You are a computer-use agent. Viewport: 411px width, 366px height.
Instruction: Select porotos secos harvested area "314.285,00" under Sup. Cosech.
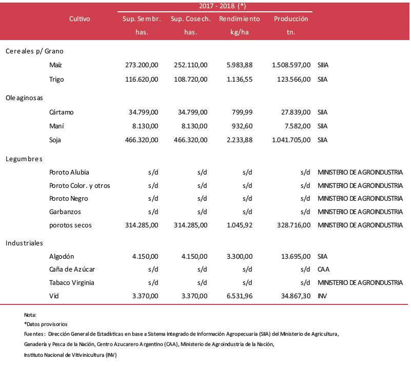point(190,225)
